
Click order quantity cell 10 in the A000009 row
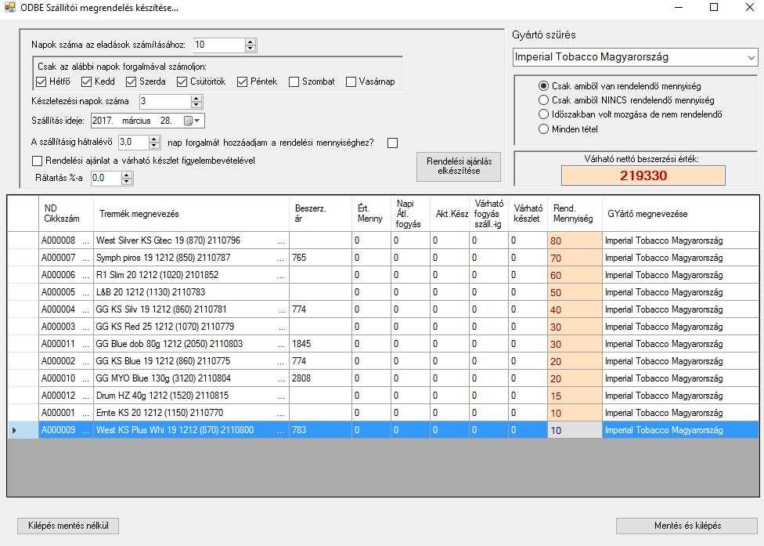575,431
